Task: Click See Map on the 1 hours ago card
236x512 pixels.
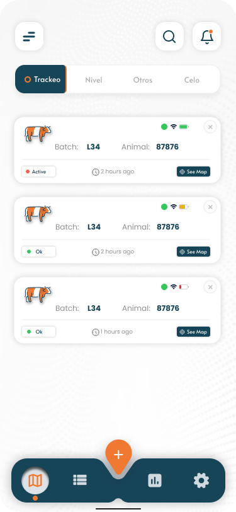Action: coord(194,332)
